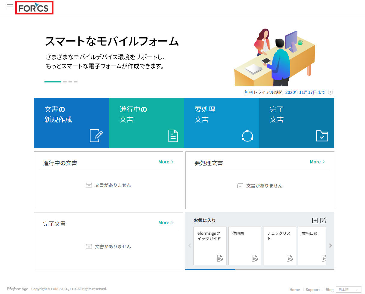Click the banner illustration of desk workers

coord(275,57)
